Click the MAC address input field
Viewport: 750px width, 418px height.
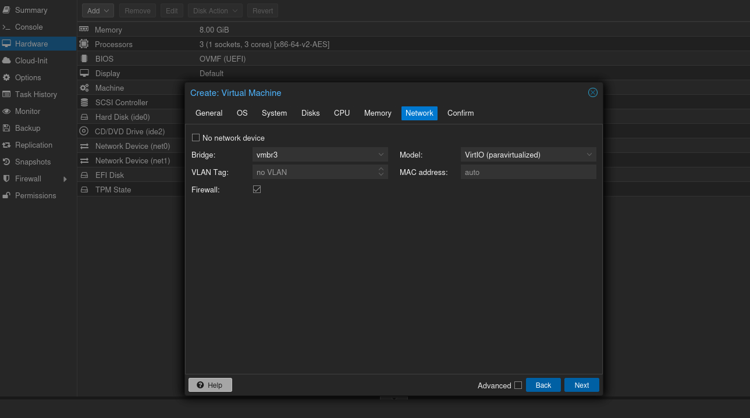(528, 172)
